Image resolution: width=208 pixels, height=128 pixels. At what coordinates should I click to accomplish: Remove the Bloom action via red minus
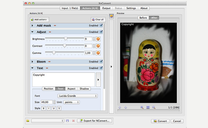pos(49,62)
